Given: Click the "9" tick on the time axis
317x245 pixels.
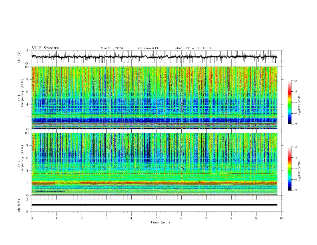Looking at the screenshot, I should (256, 218).
